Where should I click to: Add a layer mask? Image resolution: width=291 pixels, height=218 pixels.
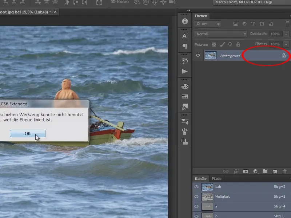pyautogui.click(x=246, y=171)
